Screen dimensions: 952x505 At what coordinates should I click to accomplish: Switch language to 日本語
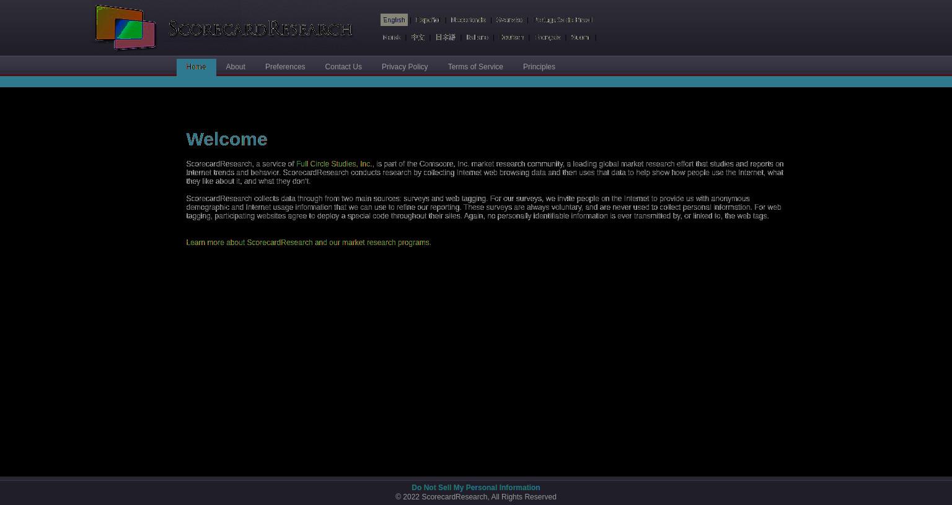445,37
